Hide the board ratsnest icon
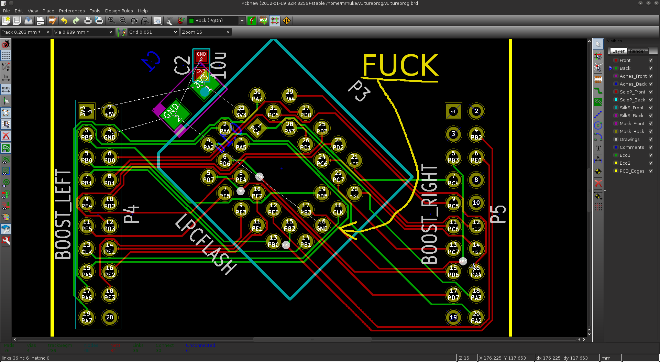This screenshot has width=660, height=362. pos(6,113)
